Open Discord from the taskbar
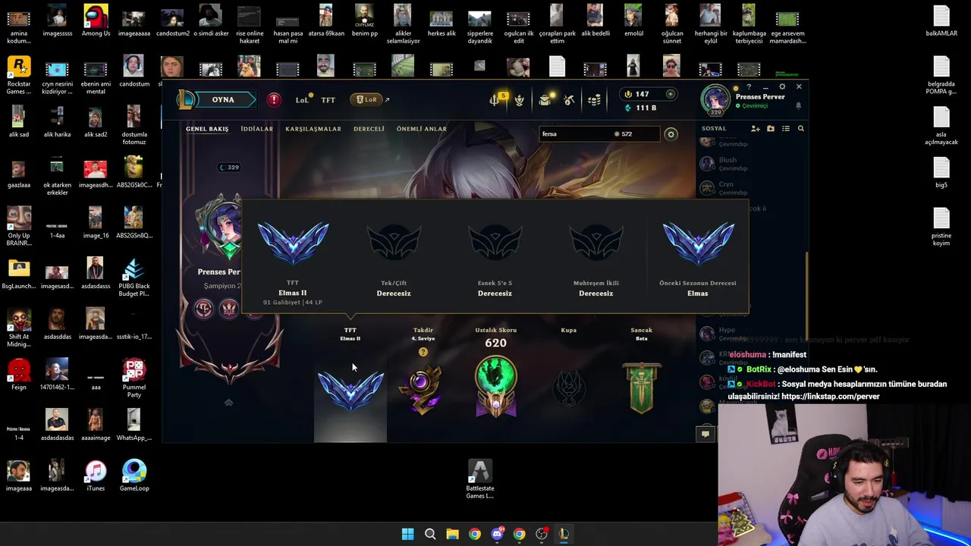Viewport: 971px width, 546px height. point(497,534)
